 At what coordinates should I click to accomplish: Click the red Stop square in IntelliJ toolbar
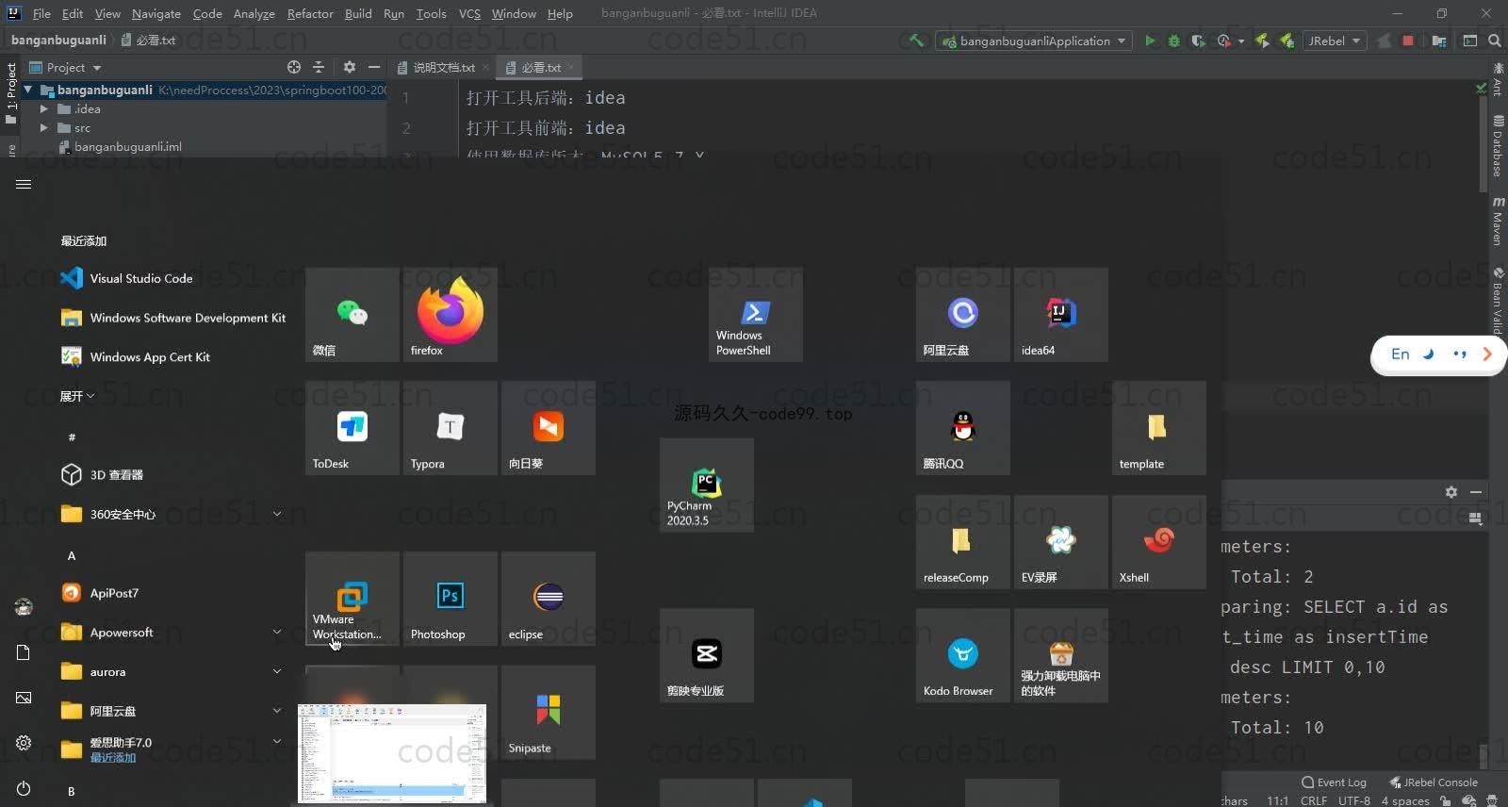pyautogui.click(x=1408, y=41)
